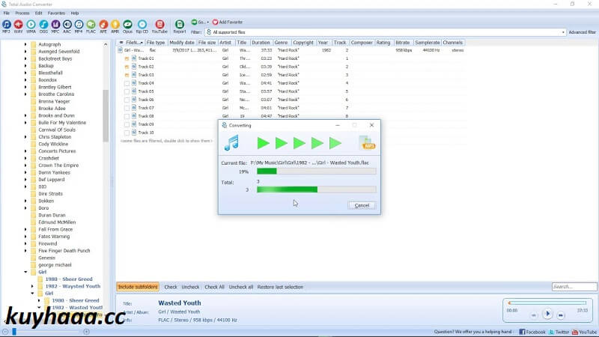Viewport: 599px width, 337px height.
Task: Expand the Backstreet Boys folder
Action: point(25,59)
